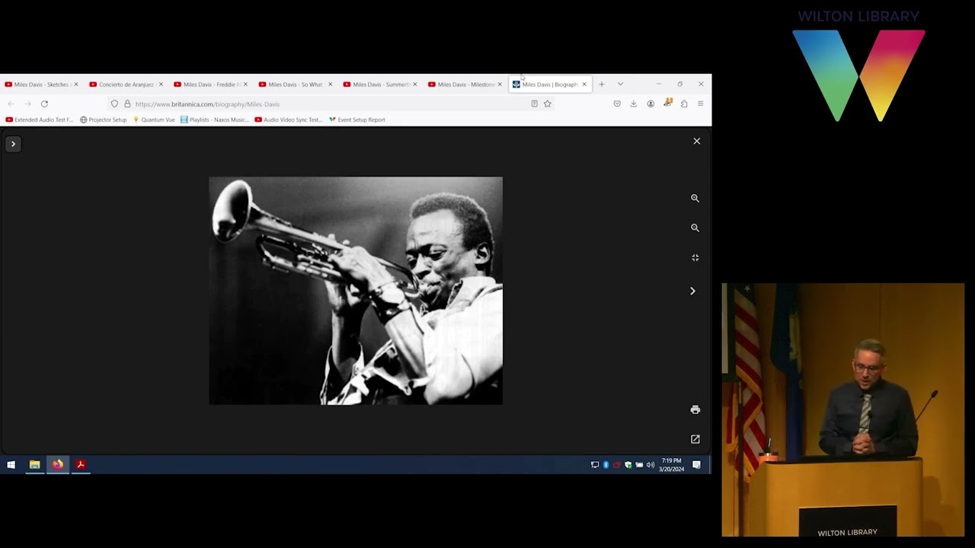View site security padlock info

(x=127, y=104)
